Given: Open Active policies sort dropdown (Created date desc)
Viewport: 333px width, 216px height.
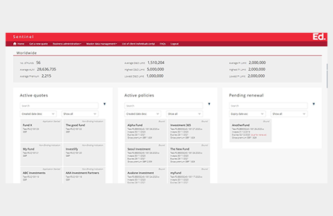Looking at the screenshot, I should pyautogui.click(x=143, y=114).
